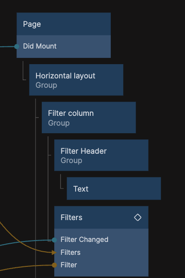Viewport: 185px width, 278px height.
Task: Click the Group subtitle under Filter column
Action: point(59,123)
